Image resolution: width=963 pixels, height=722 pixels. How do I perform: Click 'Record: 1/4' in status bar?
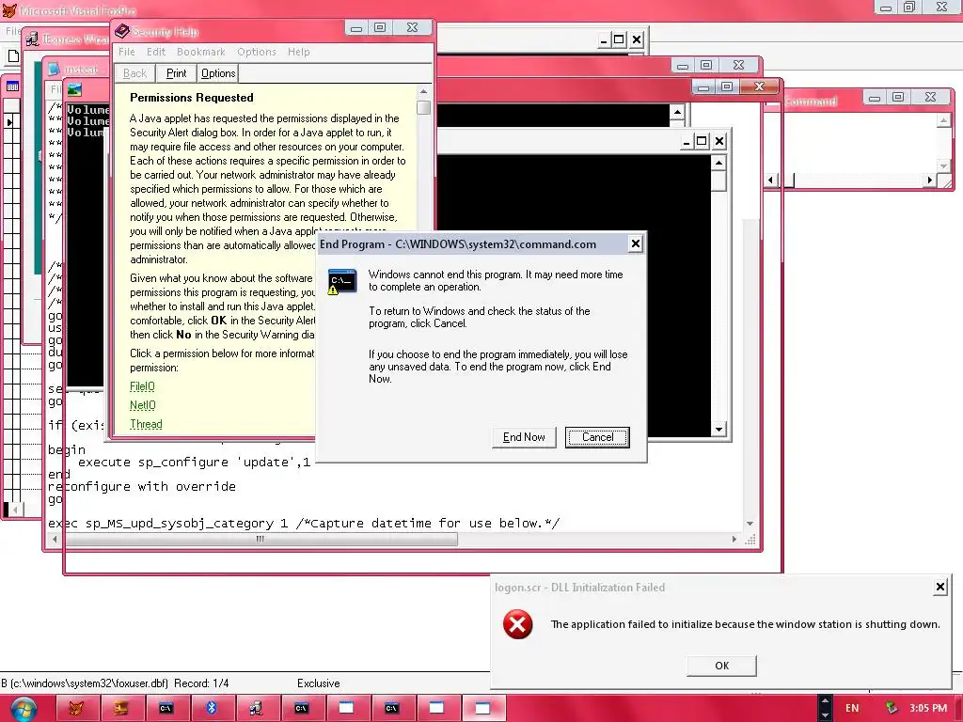click(x=201, y=683)
